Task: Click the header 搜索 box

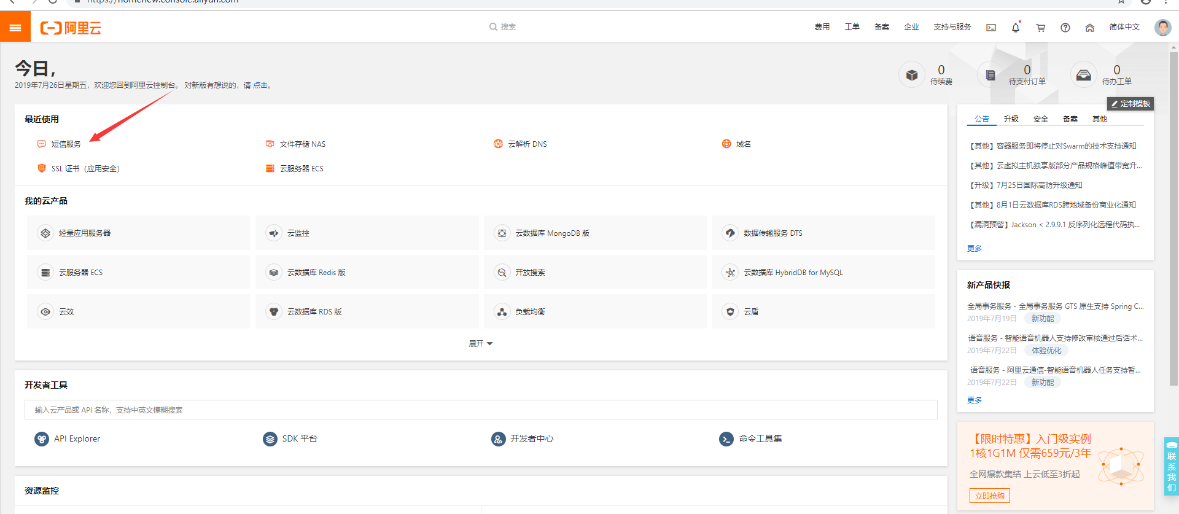Action: (502, 27)
